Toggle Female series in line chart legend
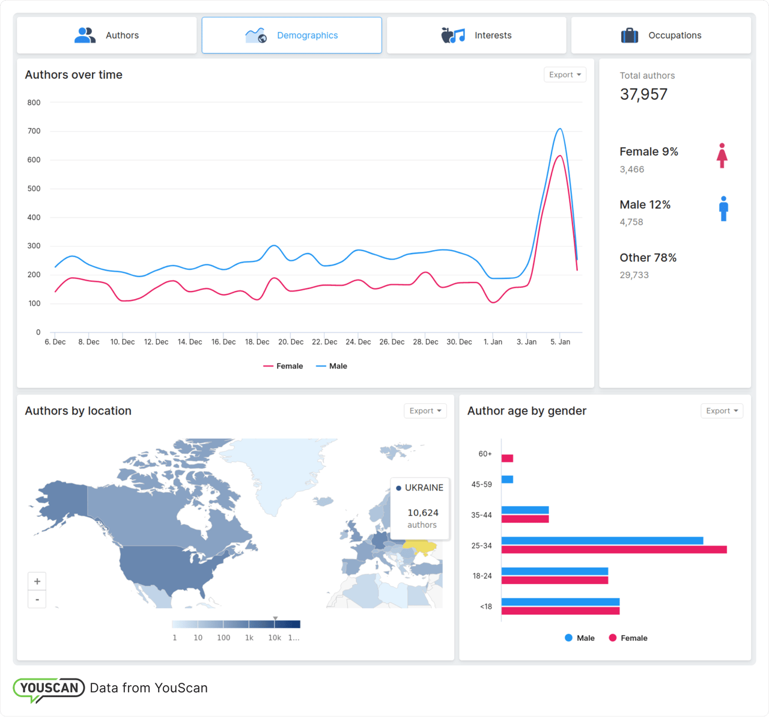The image size is (769, 717). tap(284, 366)
